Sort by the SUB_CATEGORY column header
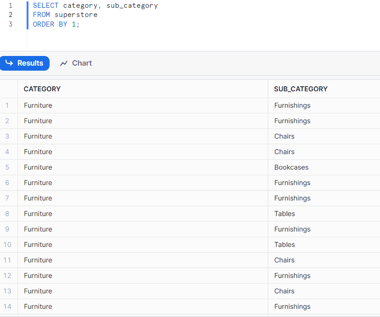Screen dimensions: 380x317 [x=301, y=89]
